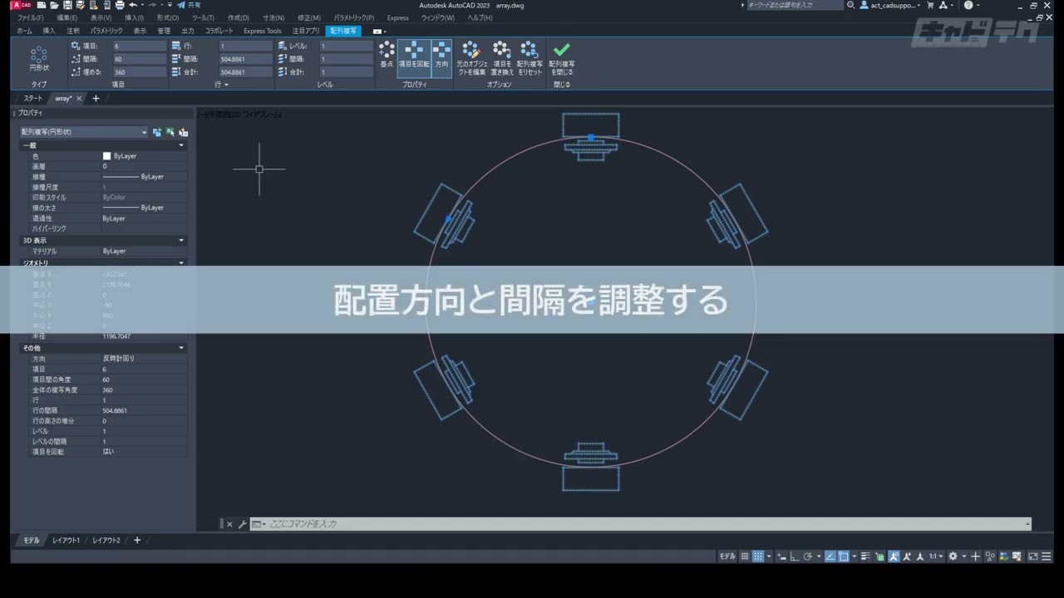Switch to the スタート file tab
Screen dimensions: 1064x598
32,98
